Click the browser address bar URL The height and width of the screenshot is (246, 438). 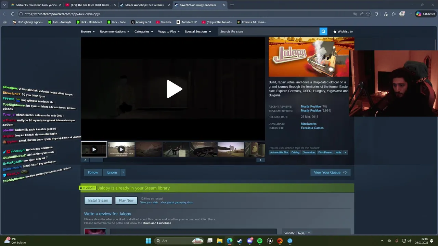tap(62, 14)
